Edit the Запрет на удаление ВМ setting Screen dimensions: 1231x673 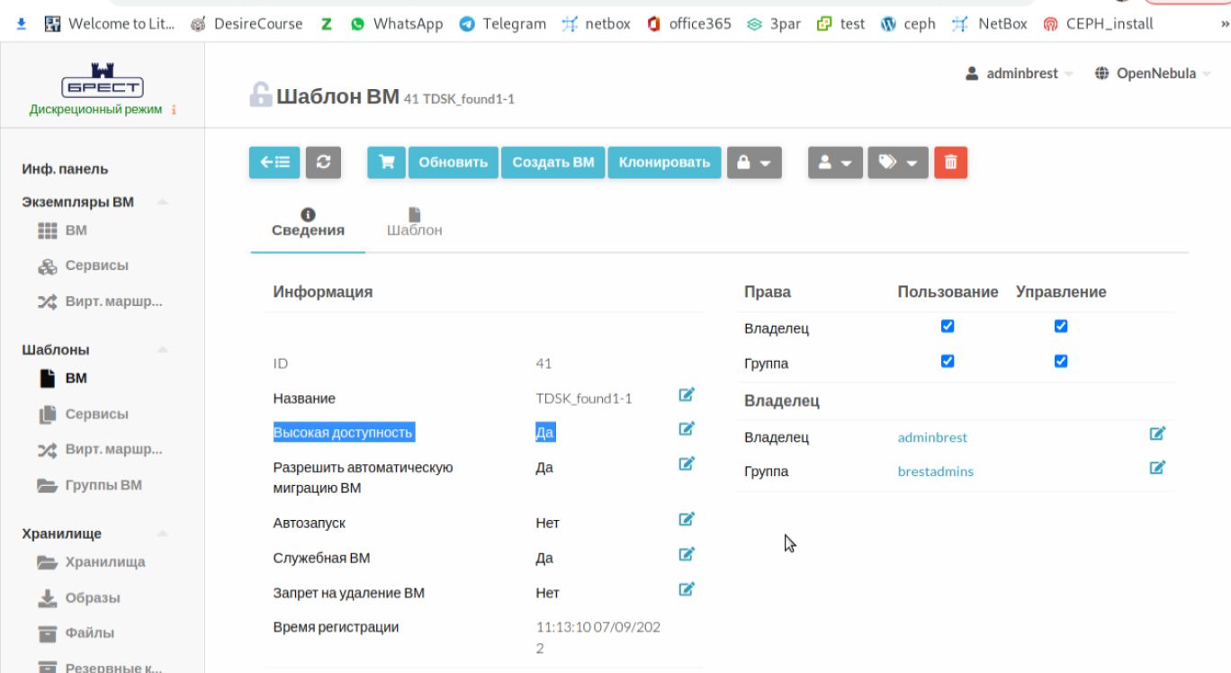687,589
